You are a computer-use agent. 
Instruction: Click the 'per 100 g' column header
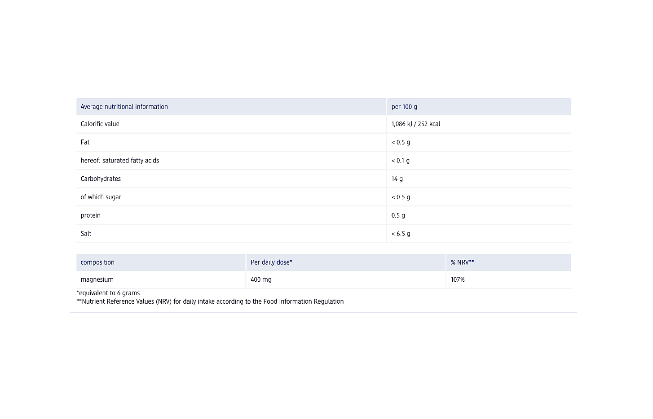tap(404, 107)
